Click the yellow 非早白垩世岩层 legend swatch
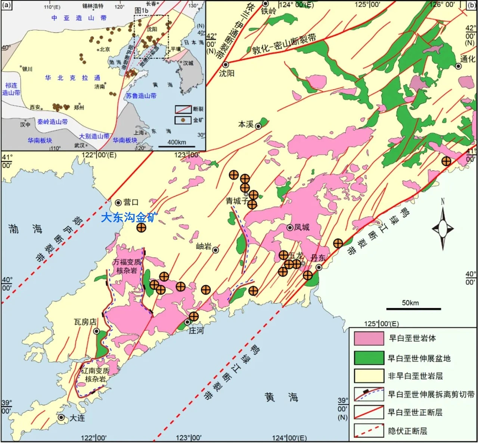The width and height of the screenshot is (478, 443). [x=369, y=376]
